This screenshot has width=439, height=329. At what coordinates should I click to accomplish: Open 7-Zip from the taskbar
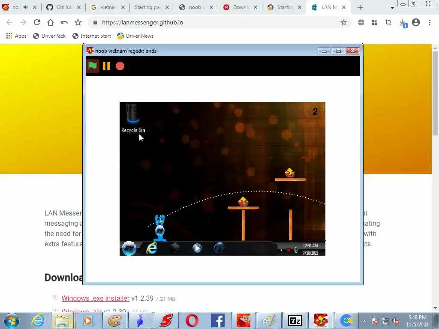[x=295, y=320]
